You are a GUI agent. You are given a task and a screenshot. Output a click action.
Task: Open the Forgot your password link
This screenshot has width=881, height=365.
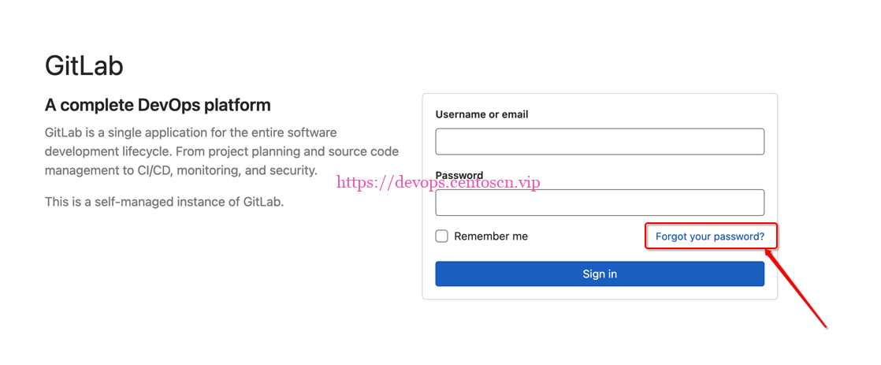coord(709,237)
